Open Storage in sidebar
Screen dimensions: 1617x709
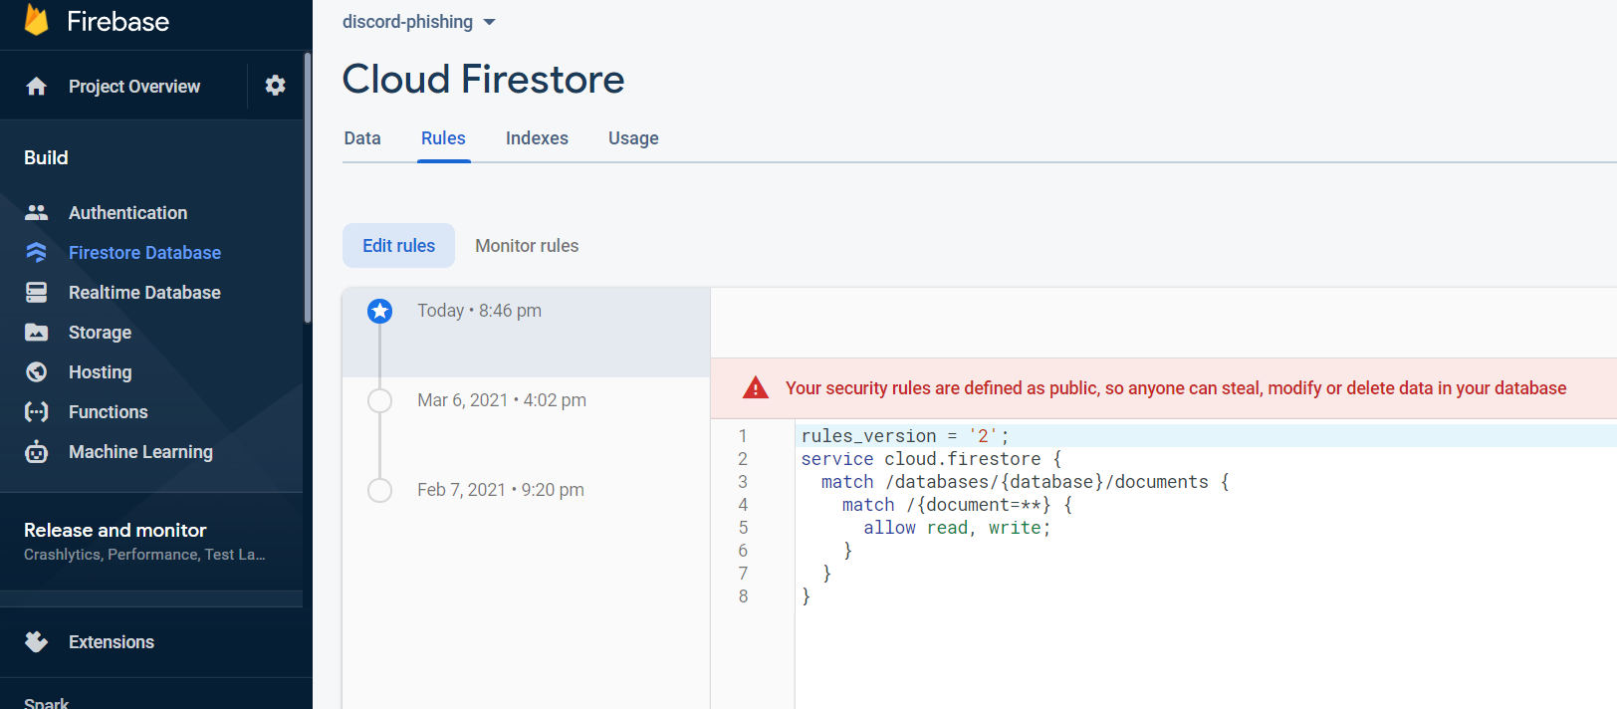(100, 332)
